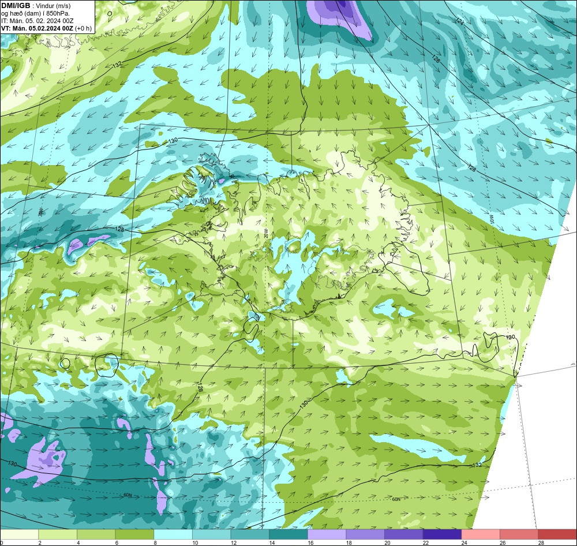Viewport: 577px width, 546px height.
Task: Click the 10–12 m/s turquoise legend swatch
Action: 212,534
